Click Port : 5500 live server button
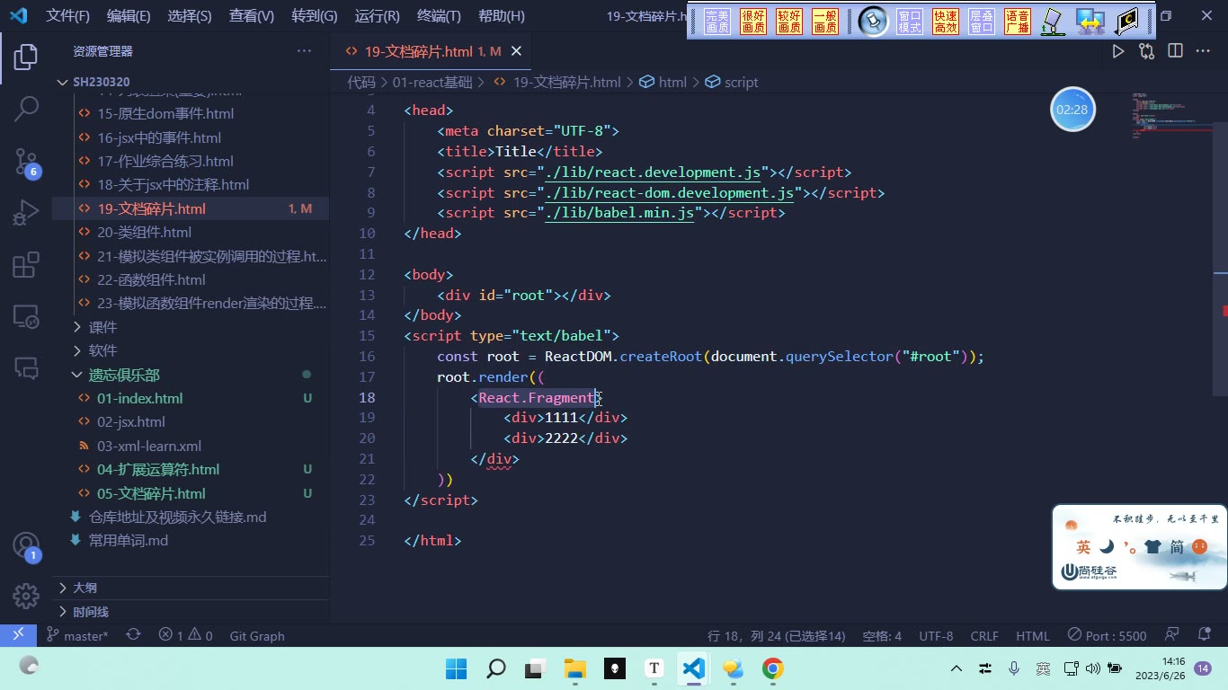The width and height of the screenshot is (1228, 690). click(x=1108, y=635)
